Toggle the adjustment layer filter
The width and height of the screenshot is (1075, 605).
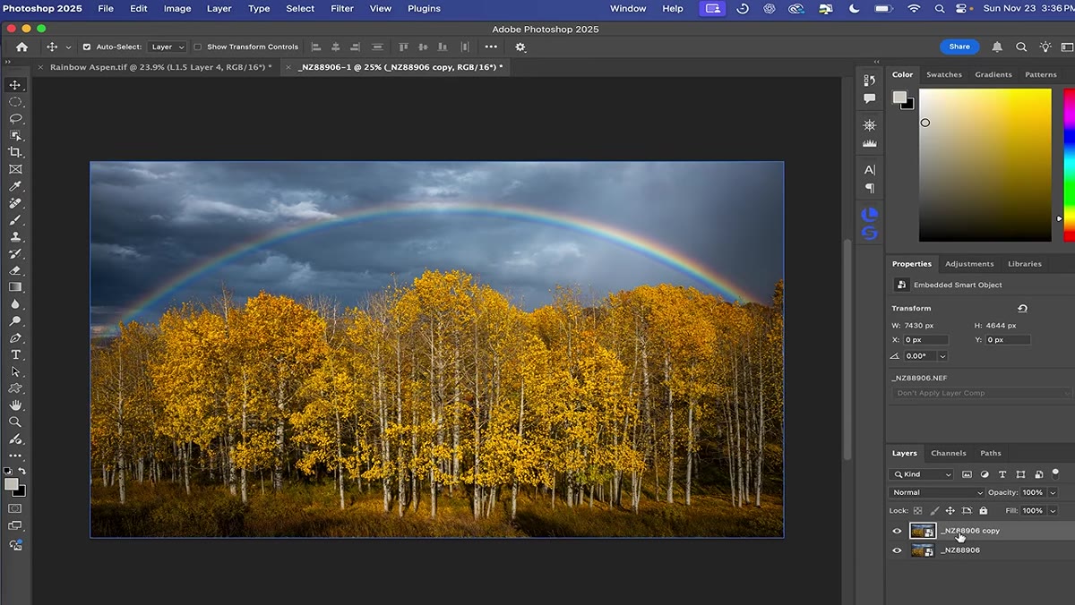[x=985, y=474]
